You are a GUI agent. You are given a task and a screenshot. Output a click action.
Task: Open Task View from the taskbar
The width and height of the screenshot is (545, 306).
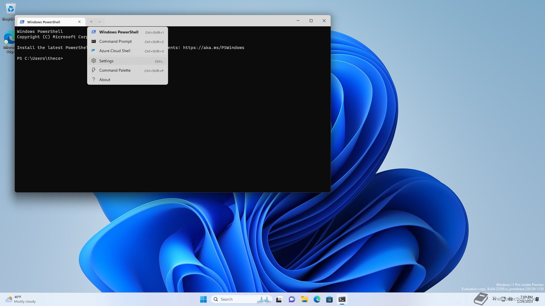(x=279, y=299)
